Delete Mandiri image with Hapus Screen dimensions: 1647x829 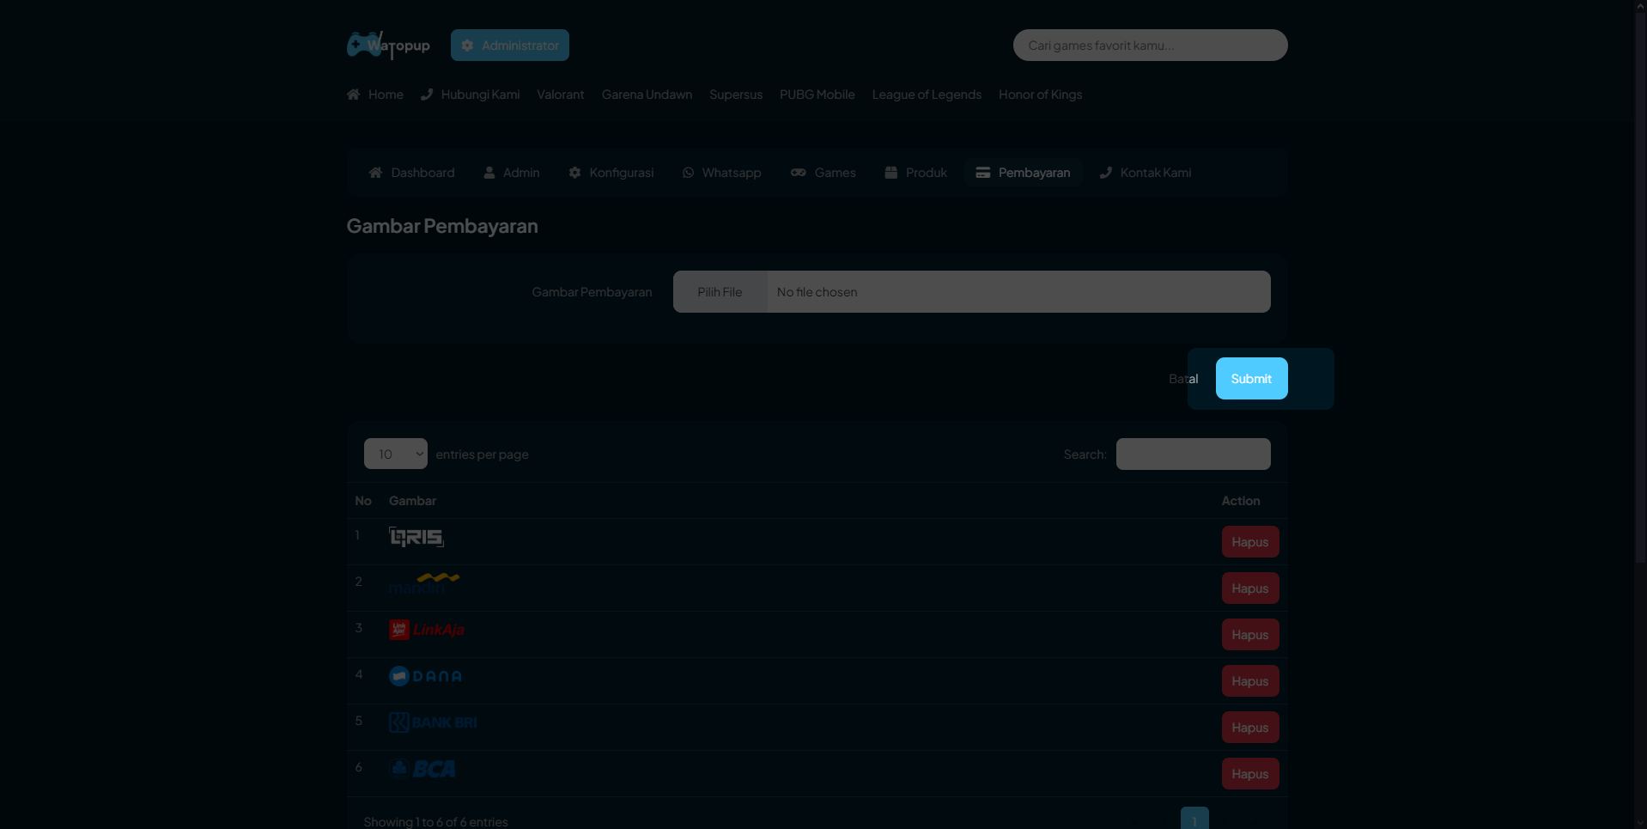(1250, 588)
